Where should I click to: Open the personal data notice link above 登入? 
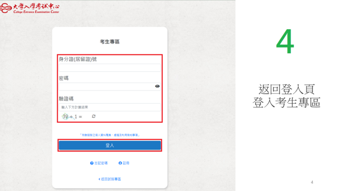pos(109,135)
